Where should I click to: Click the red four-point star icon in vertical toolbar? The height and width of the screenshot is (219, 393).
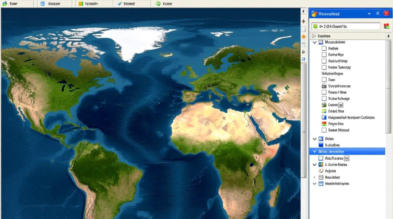pos(304,21)
